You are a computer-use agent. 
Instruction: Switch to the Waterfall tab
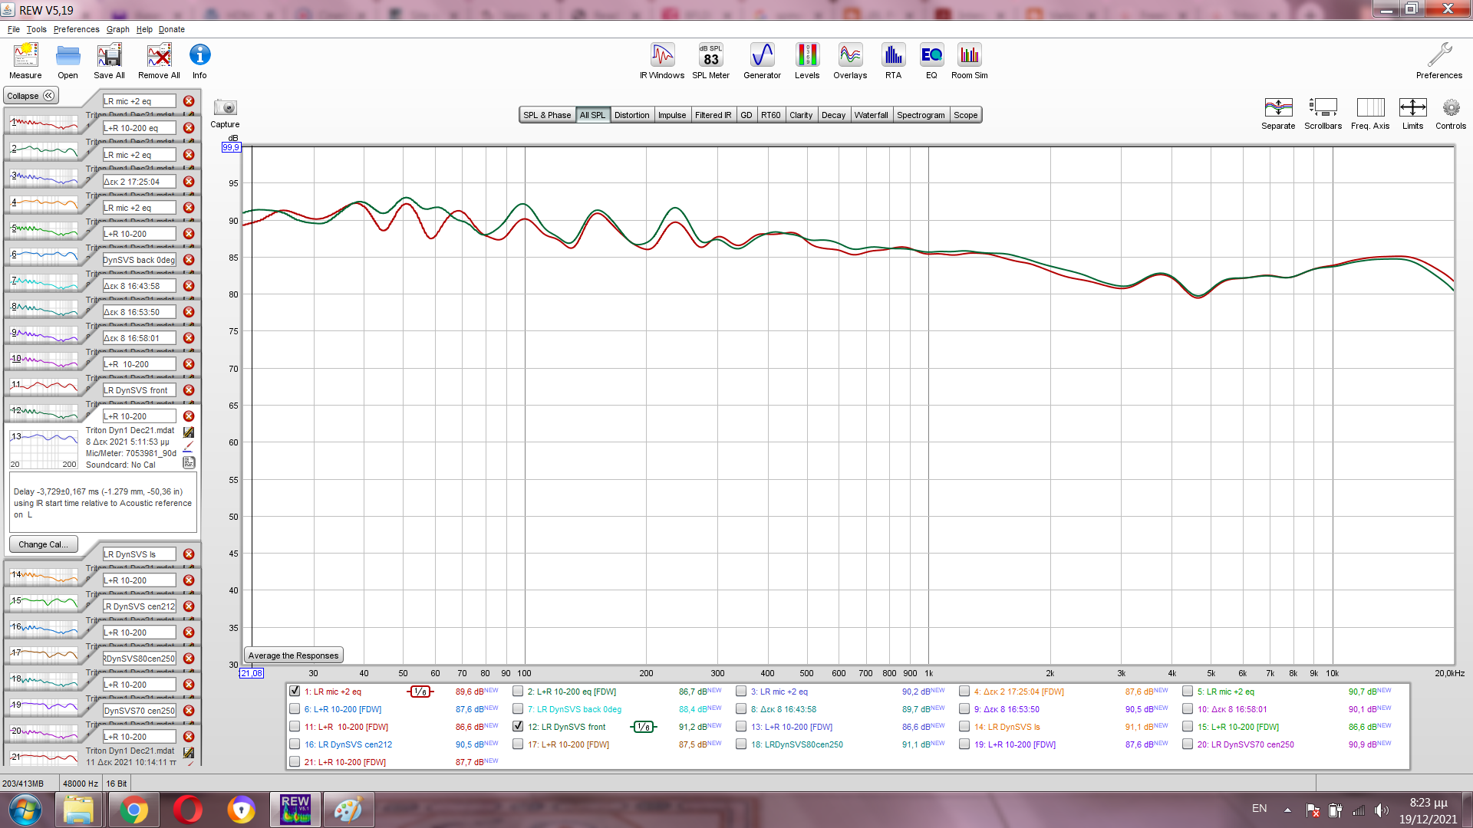(x=871, y=115)
